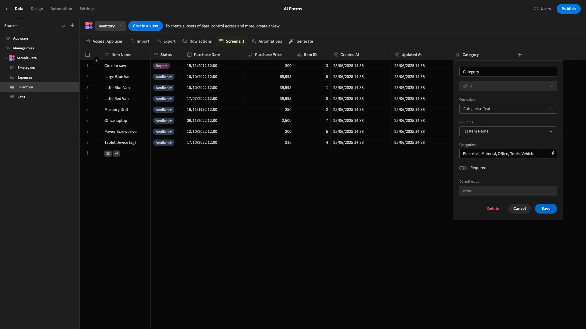This screenshot has width=586, height=329.
Task: Select Power Screwdriver cell
Action: [x=126, y=132]
